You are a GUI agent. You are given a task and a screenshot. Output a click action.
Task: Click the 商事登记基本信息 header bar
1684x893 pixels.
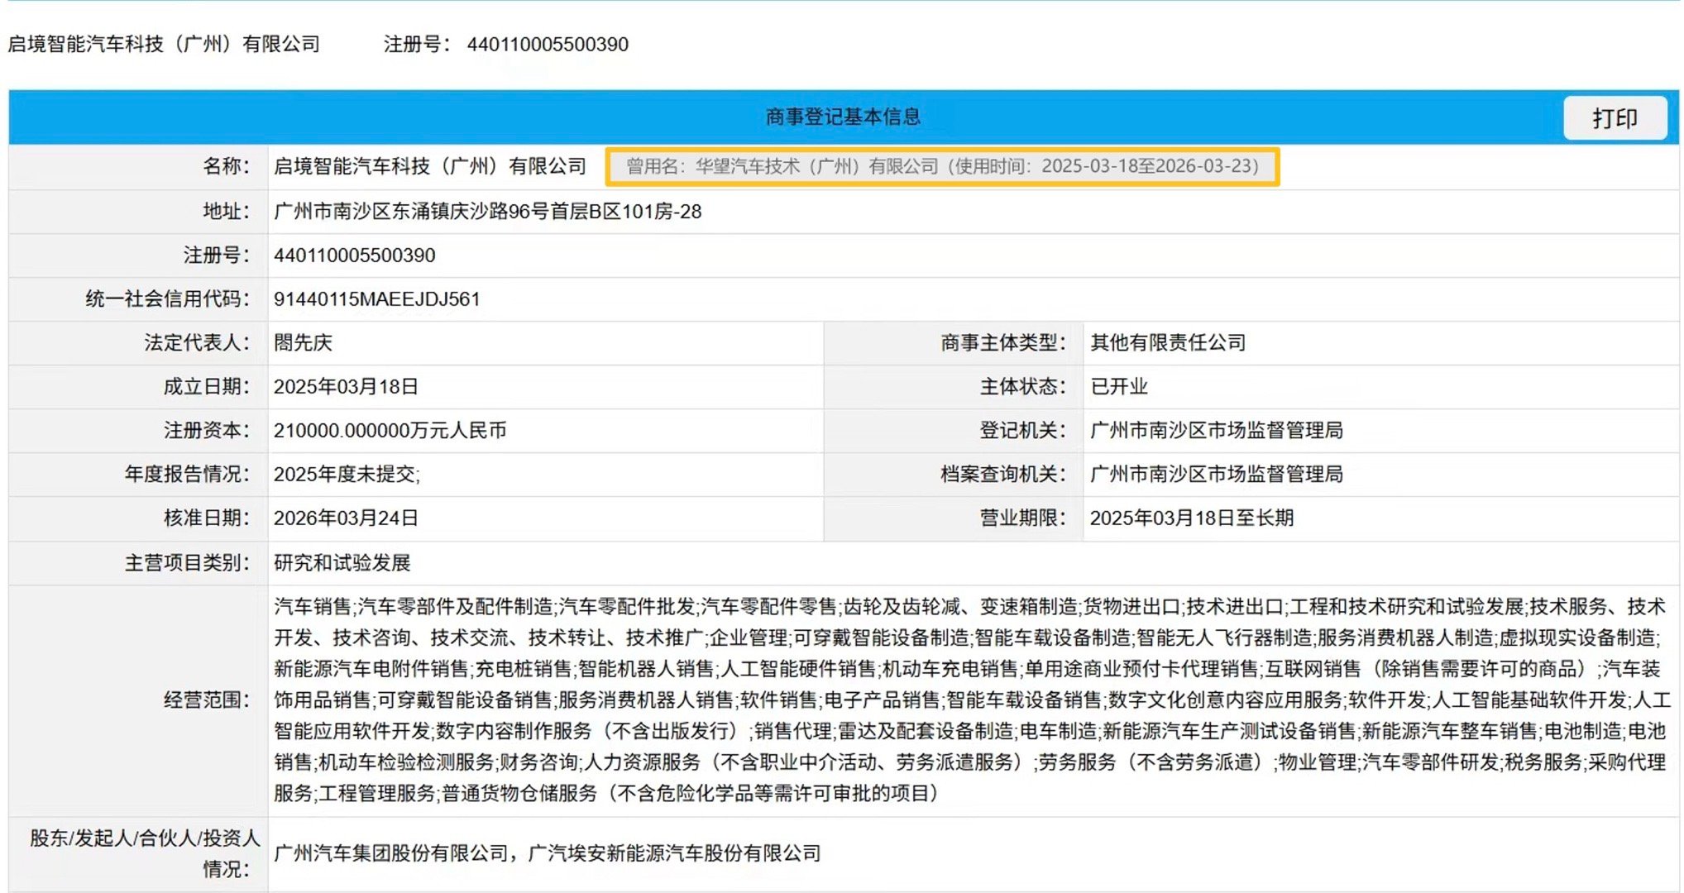[x=844, y=117]
